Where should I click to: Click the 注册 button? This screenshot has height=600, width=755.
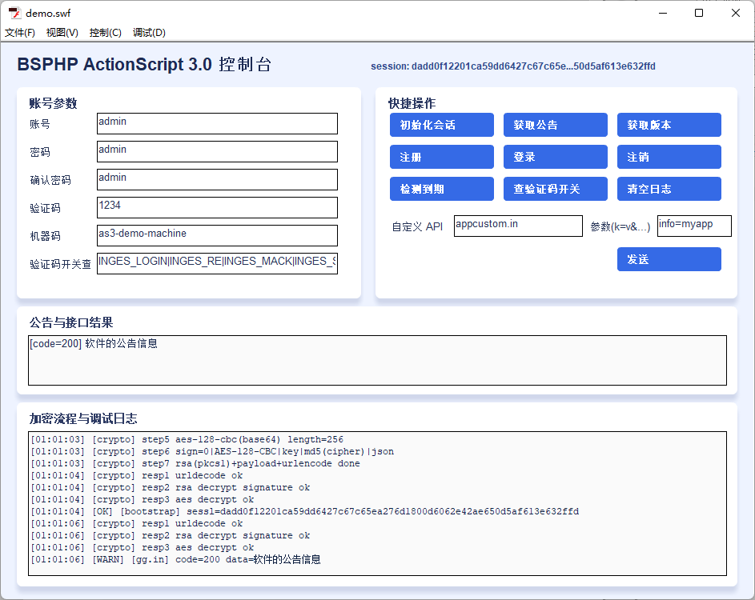[x=441, y=157]
